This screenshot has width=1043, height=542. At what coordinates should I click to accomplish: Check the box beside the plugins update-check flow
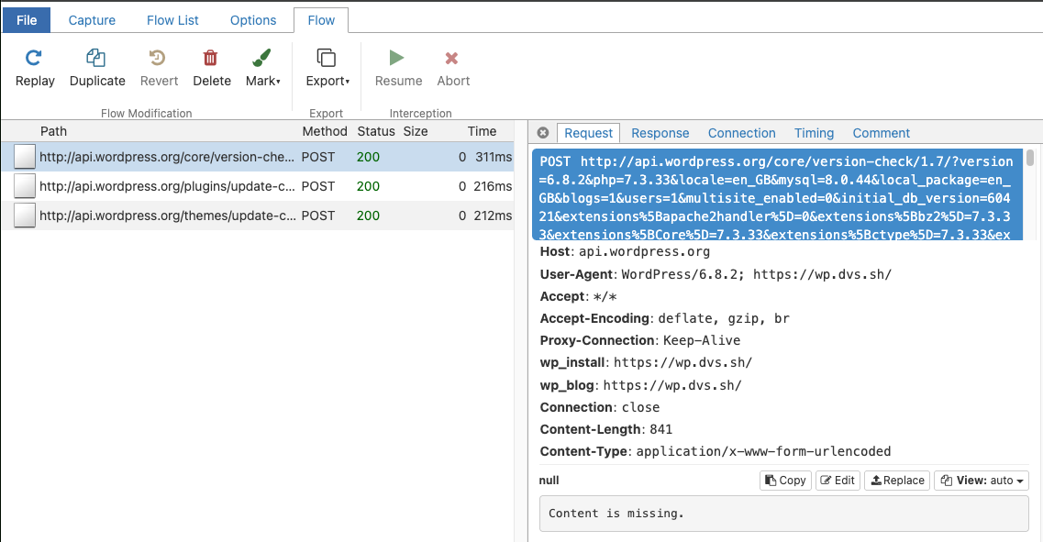click(24, 186)
